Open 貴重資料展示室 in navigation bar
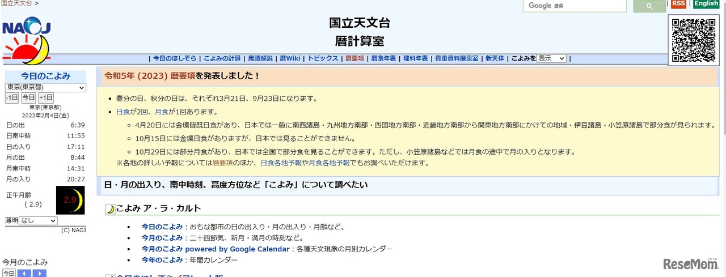The image size is (726, 277). pos(457,58)
